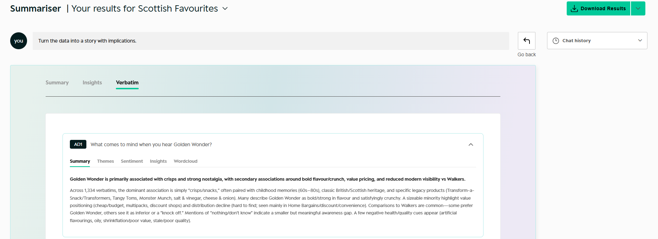Click the Go back arrow icon
This screenshot has width=658, height=239.
[x=527, y=41]
